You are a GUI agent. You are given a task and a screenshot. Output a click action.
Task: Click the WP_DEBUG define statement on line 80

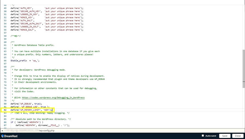coord(26,104)
